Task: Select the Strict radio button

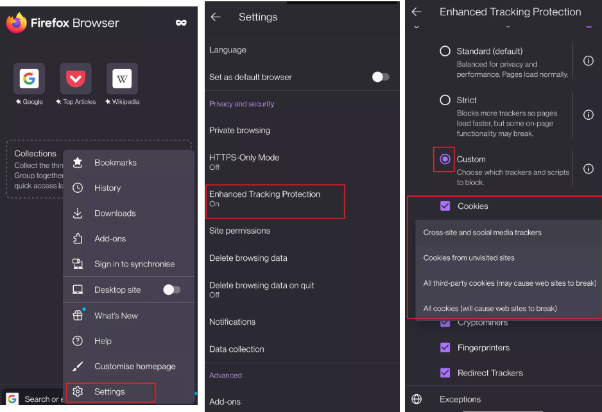Action: point(445,100)
